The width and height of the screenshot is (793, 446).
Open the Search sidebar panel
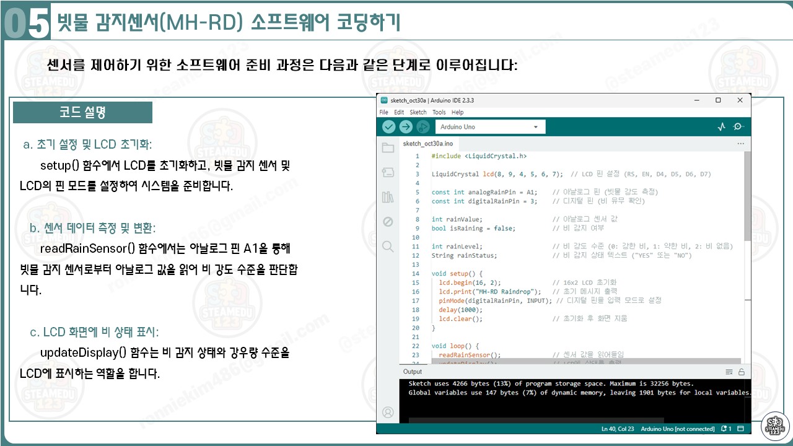click(x=388, y=247)
